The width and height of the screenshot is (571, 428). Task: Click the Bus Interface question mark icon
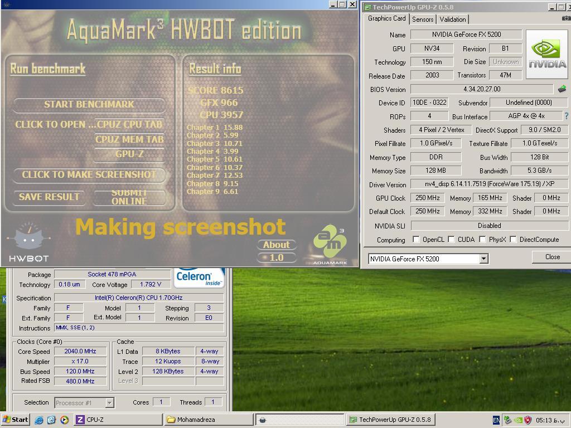pyautogui.click(x=567, y=116)
